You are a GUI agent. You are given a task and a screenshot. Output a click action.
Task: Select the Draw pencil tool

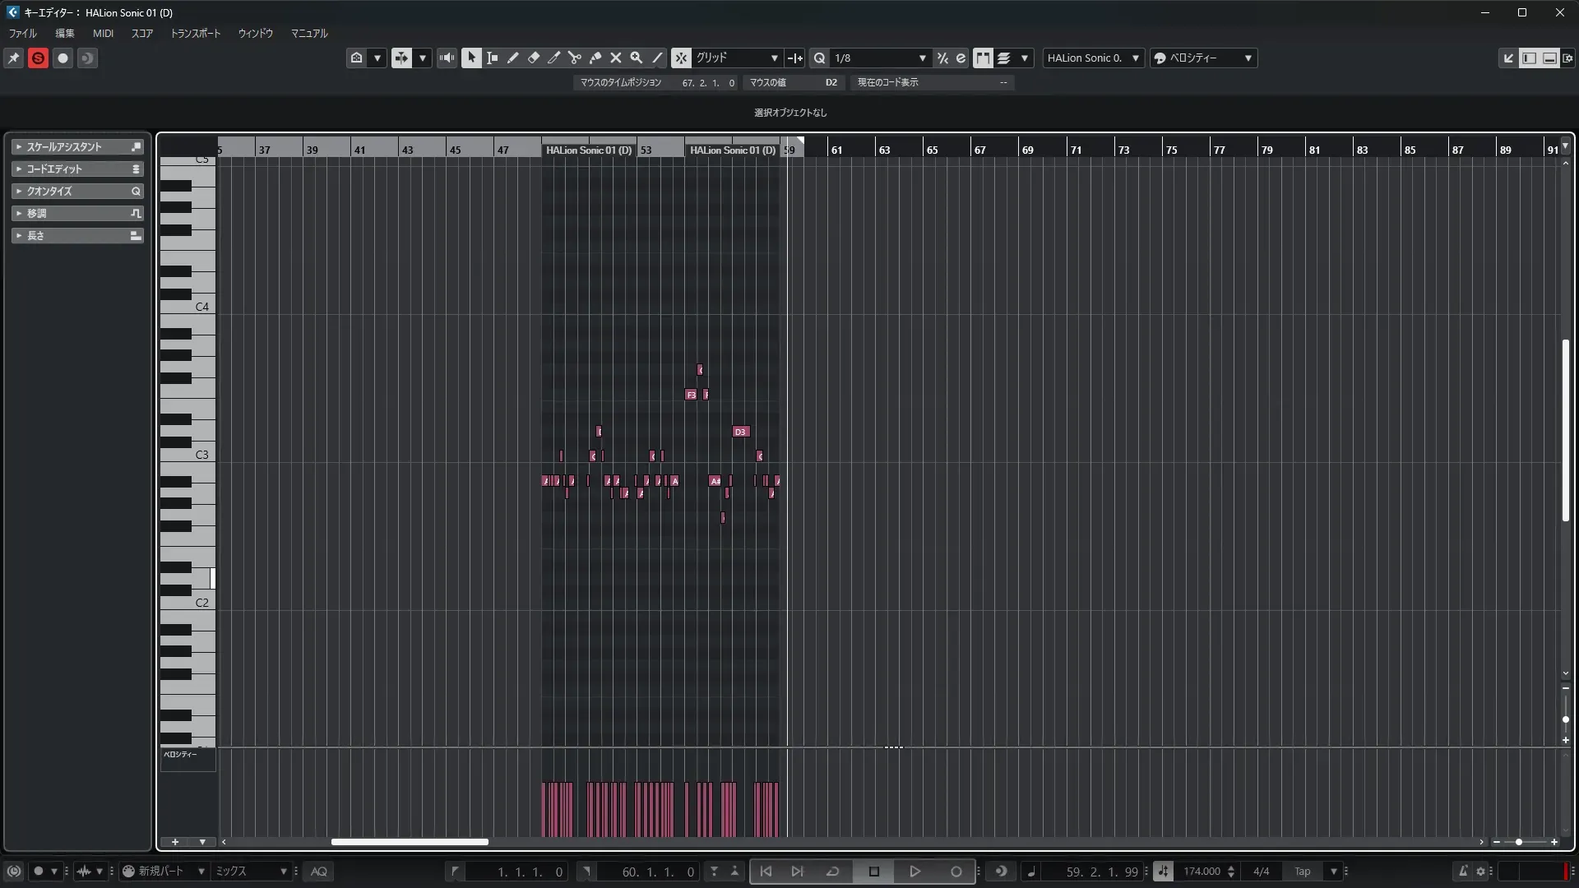[512, 58]
